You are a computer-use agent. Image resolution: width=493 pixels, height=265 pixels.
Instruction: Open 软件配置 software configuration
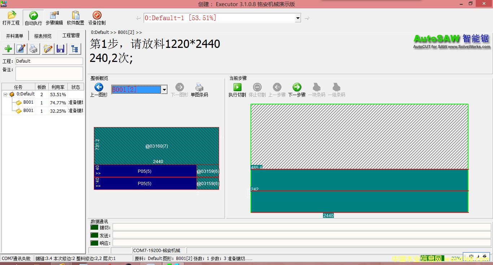(75, 18)
